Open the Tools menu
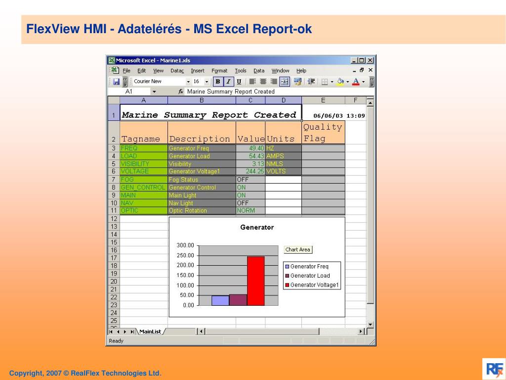The width and height of the screenshot is (506, 380). point(241,70)
